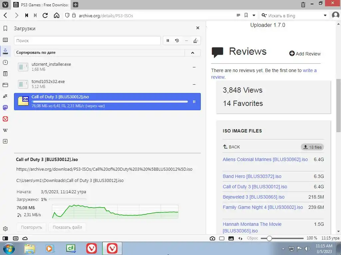341x255 pixels.
Task: Open the Window panel
Action: pos(5,85)
